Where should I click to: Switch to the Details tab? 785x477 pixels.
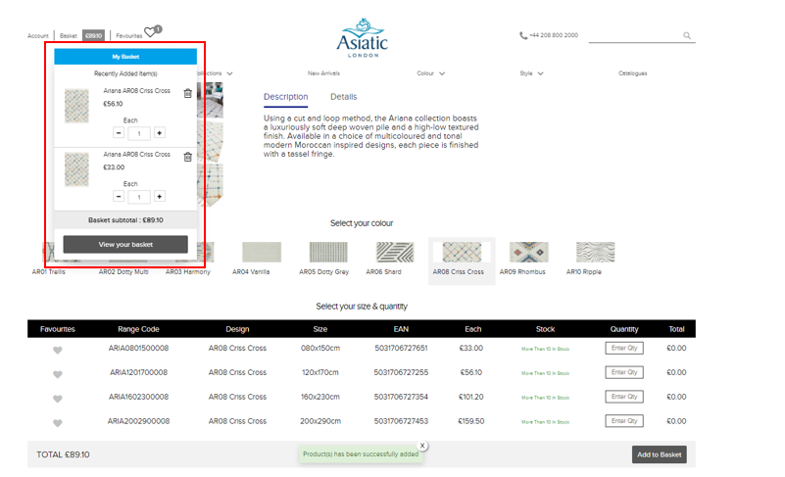coord(343,97)
